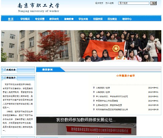163x138 pixels.
Task: Click bullet icon of first news item
Action: (94, 88)
